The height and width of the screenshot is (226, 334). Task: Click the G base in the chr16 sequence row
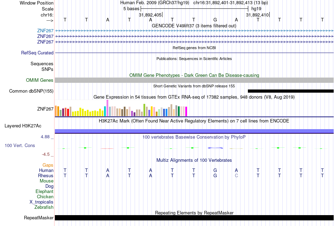coord(215,20)
